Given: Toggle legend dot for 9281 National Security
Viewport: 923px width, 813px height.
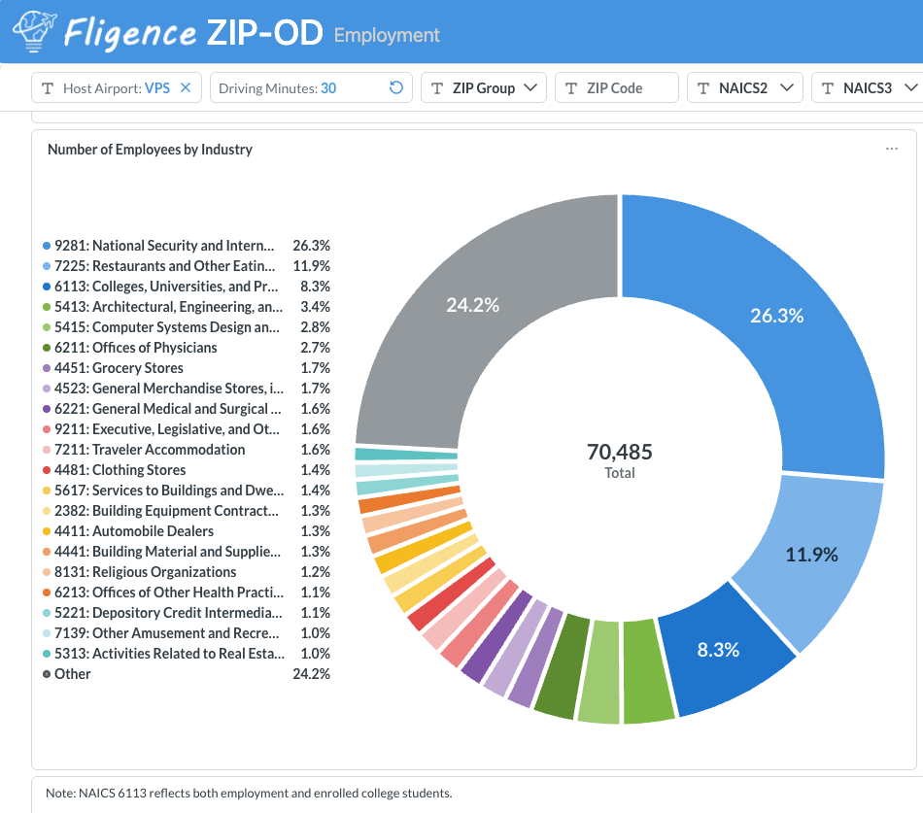Looking at the screenshot, I should click(x=47, y=246).
